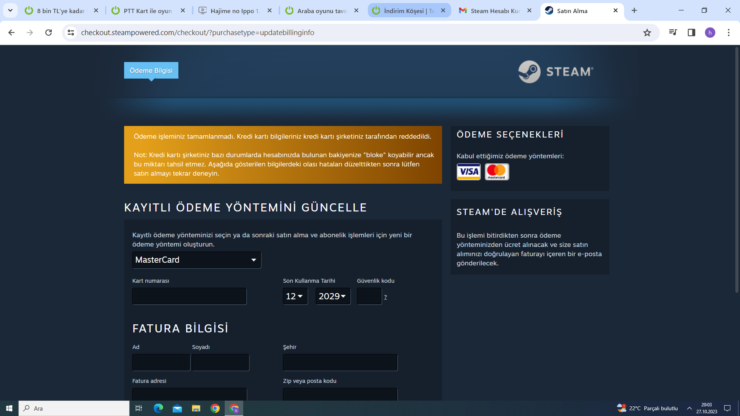Switch to Steam Hesabı Gmail tab
This screenshot has width=740, height=416.
(495, 11)
